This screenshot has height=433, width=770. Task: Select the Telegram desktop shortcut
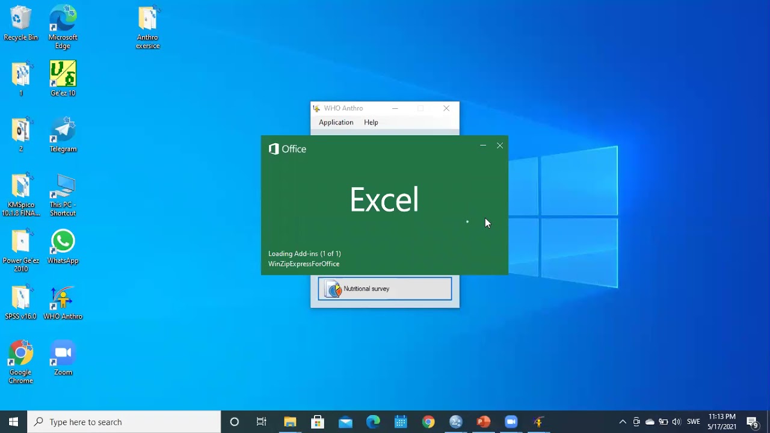(63, 135)
